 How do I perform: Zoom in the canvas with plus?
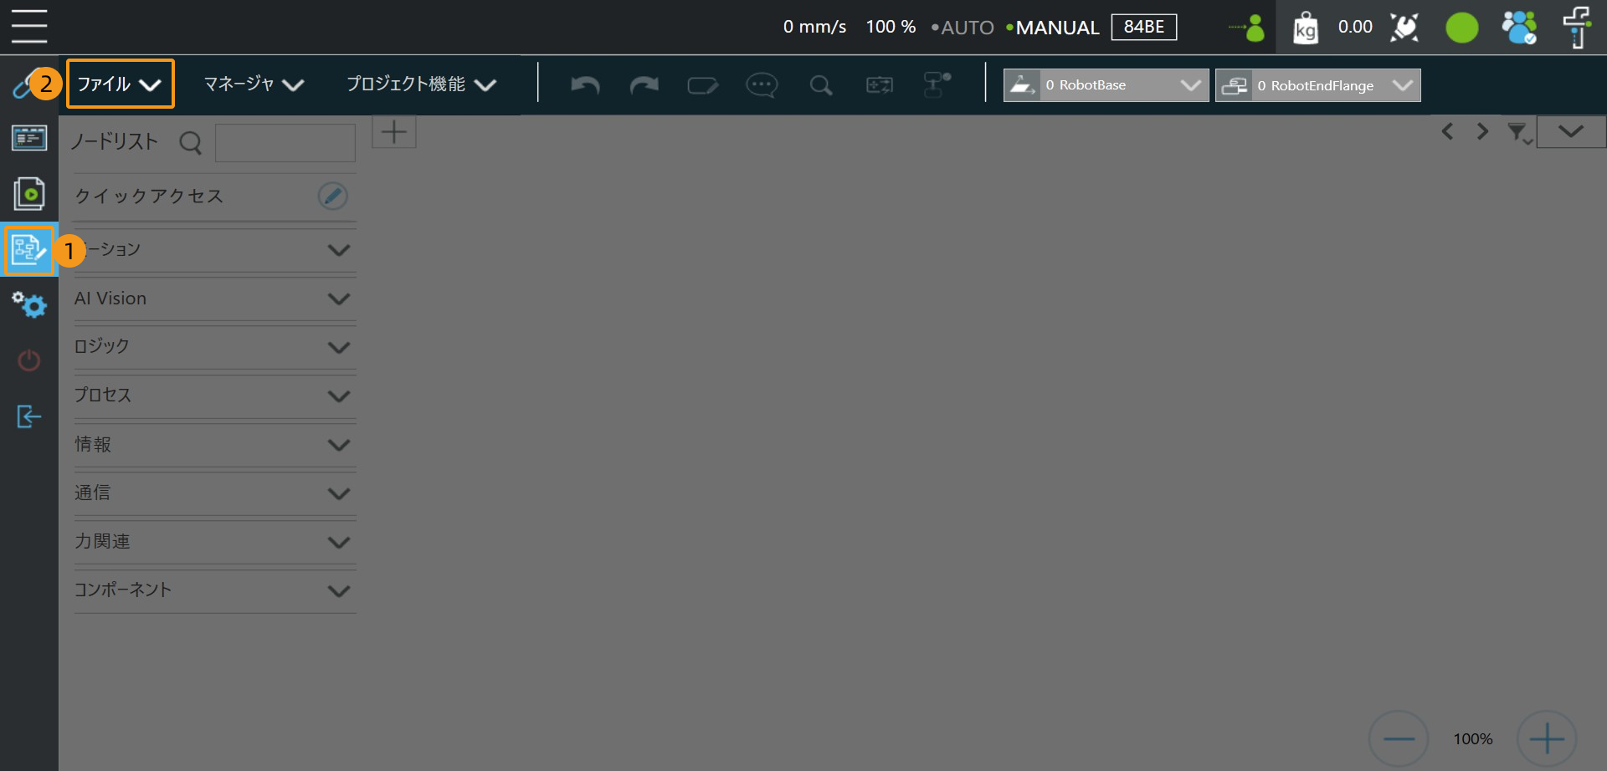pos(1547,739)
